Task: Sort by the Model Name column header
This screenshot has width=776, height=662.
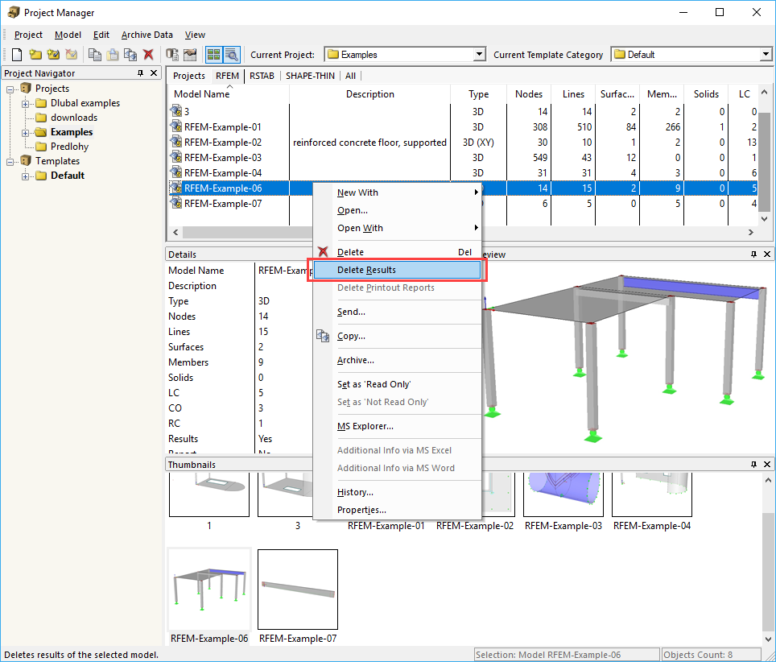Action: pos(229,94)
